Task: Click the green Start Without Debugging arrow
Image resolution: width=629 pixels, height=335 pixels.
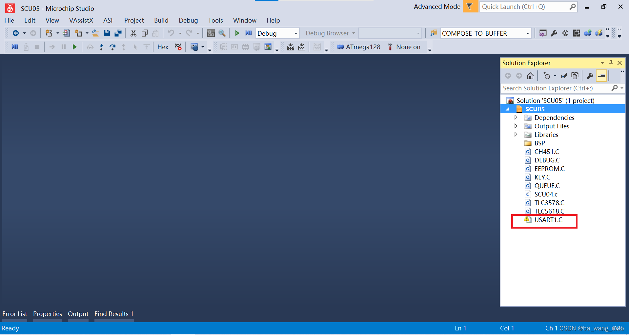Action: (x=237, y=33)
